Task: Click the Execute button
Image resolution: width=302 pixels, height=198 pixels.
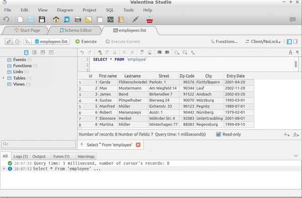Action: 86,41
